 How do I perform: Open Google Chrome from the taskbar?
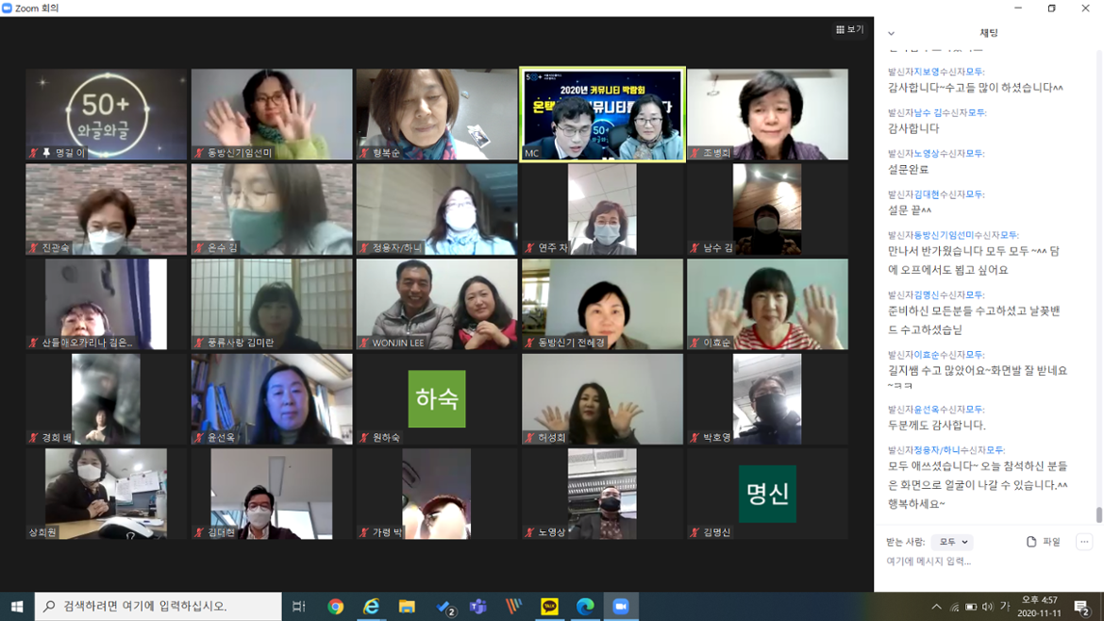pyautogui.click(x=335, y=607)
